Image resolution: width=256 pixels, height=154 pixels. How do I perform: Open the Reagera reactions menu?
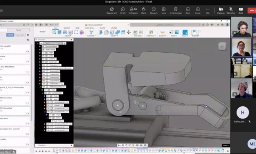coord(154,11)
